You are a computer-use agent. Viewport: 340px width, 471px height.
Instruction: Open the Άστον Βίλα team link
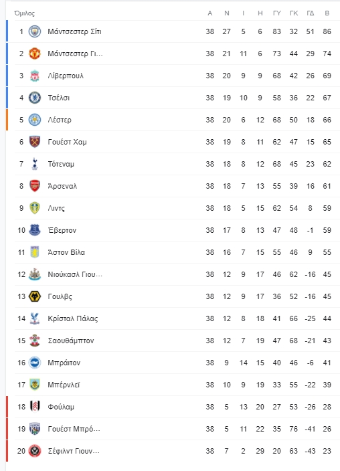[66, 252]
